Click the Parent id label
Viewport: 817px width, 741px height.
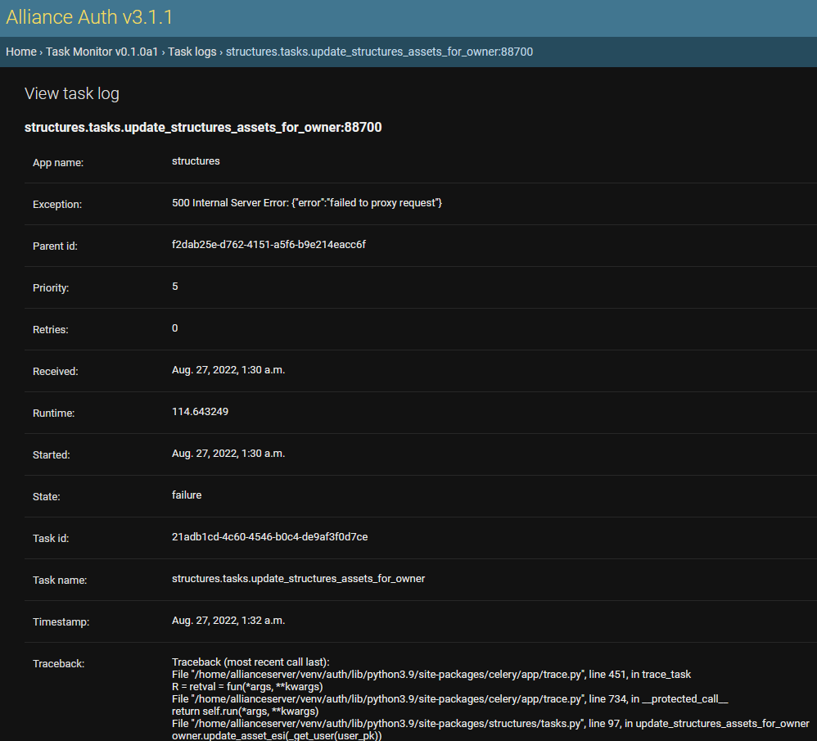(x=55, y=246)
